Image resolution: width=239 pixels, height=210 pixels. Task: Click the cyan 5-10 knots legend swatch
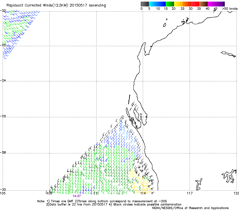(x=153, y=4)
